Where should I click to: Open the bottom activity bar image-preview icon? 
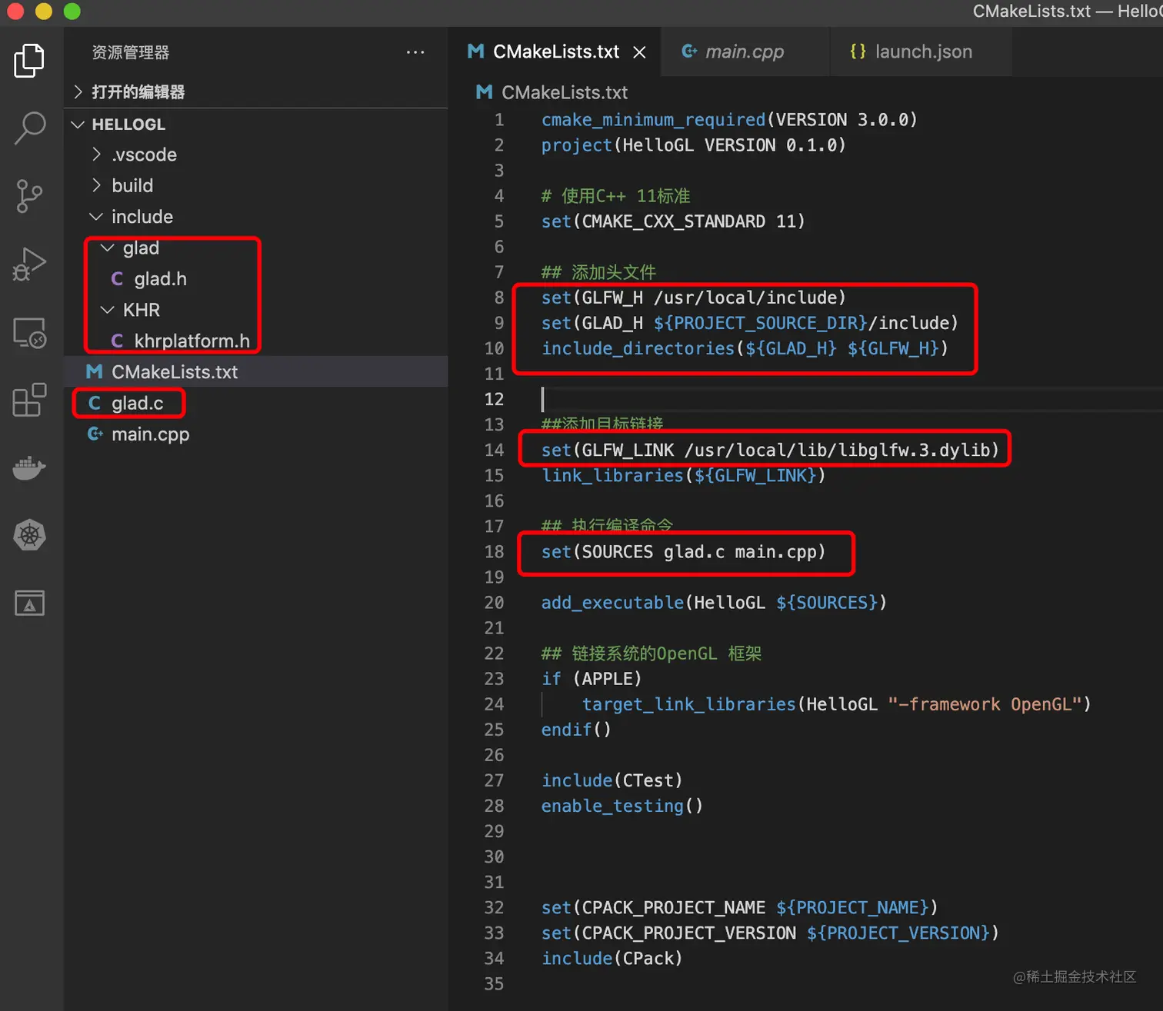click(29, 603)
